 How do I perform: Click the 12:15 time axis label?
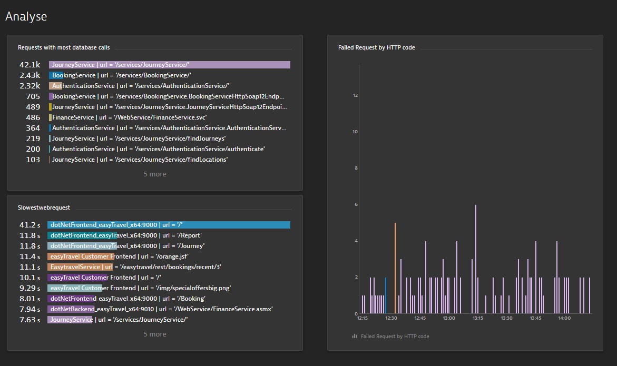point(363,318)
